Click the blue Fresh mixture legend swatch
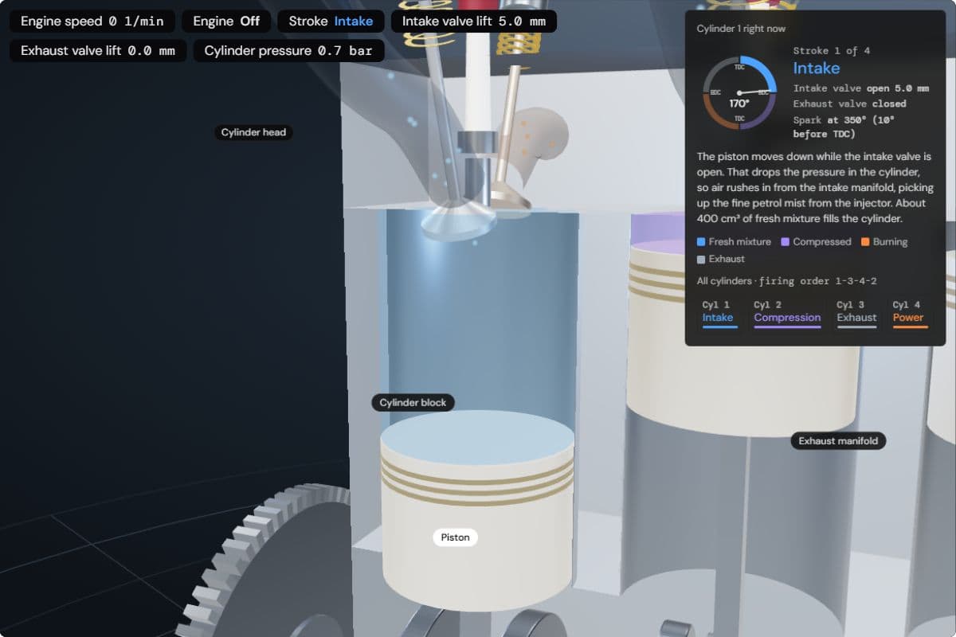Screen dimensions: 956x637 click(701, 242)
